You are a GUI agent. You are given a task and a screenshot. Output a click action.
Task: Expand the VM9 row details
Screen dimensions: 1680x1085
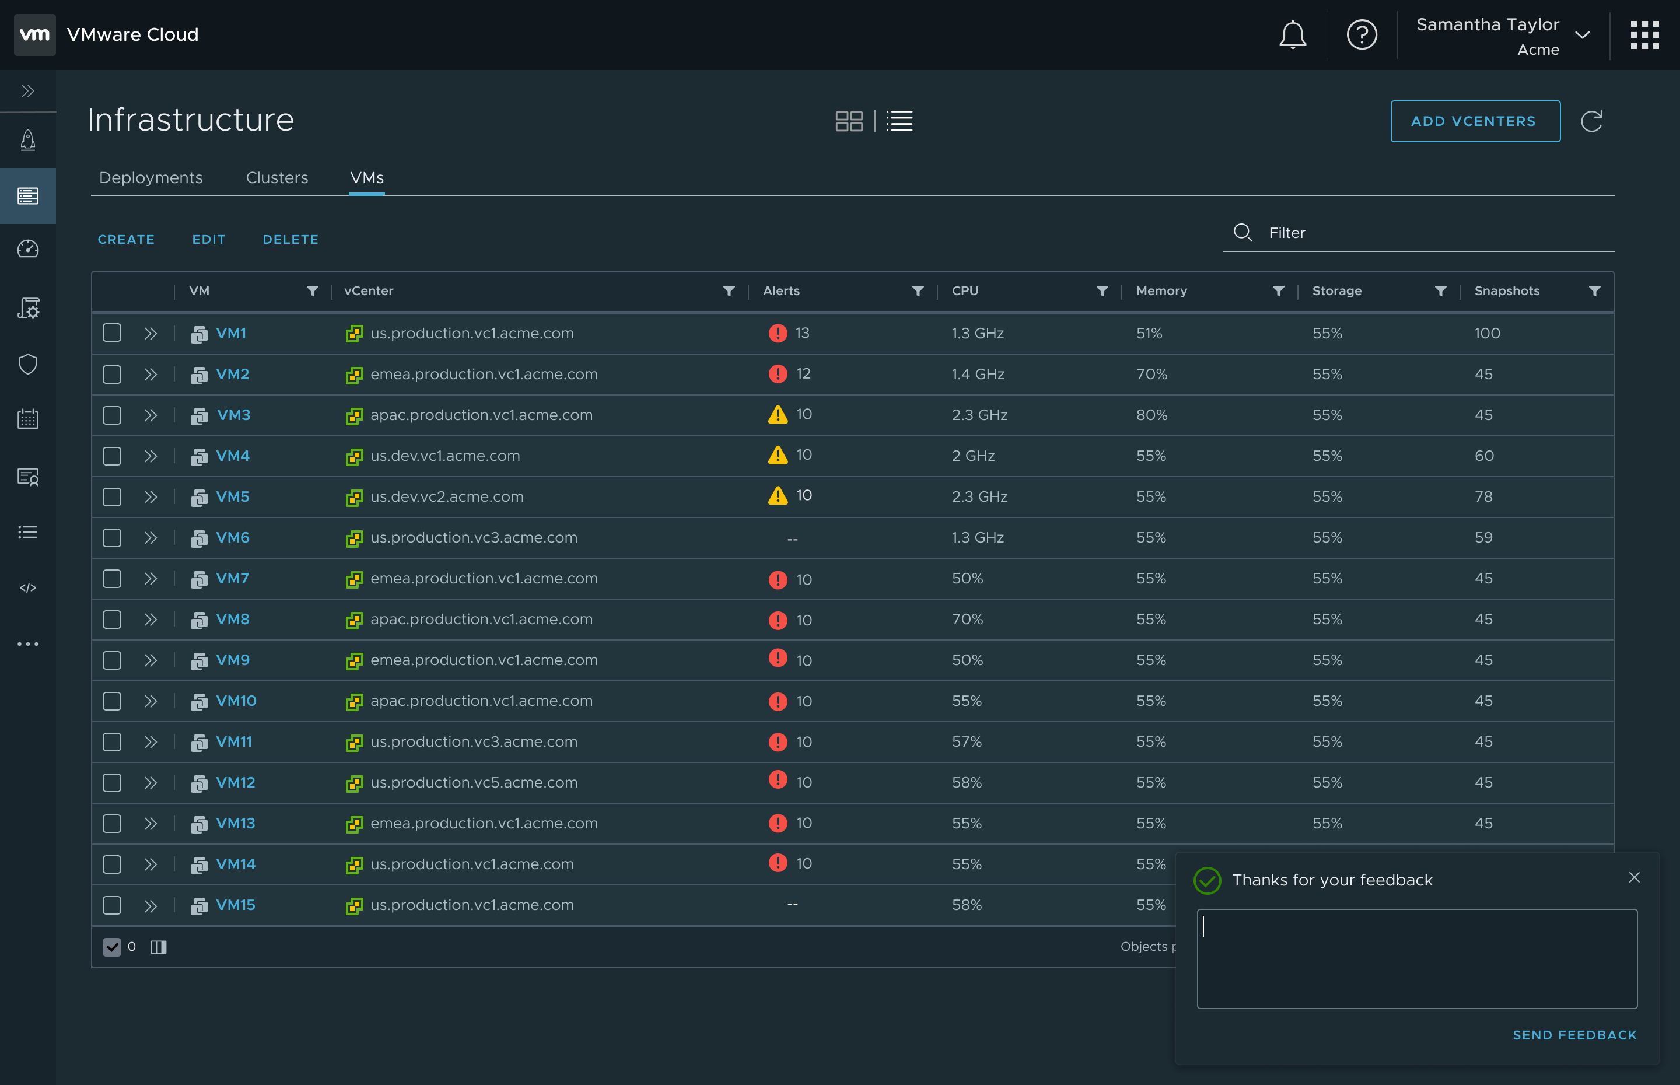pos(150,660)
